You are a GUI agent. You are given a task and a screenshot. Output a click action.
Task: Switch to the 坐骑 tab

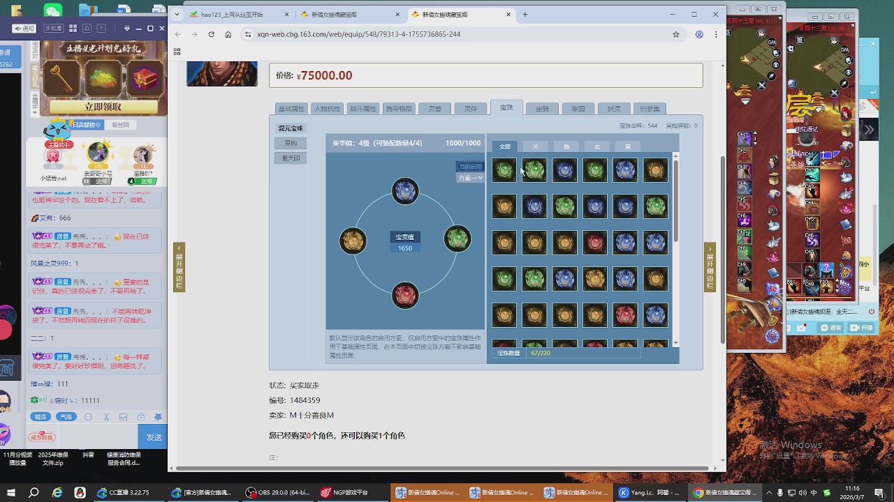(x=542, y=109)
